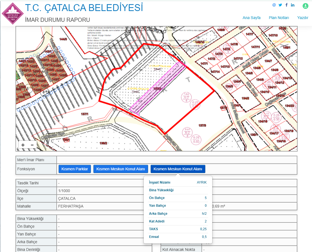Viewport: 312px width, 252px height.
Task: Click the Ölçeği value 1/1000
Action: click(x=64, y=191)
